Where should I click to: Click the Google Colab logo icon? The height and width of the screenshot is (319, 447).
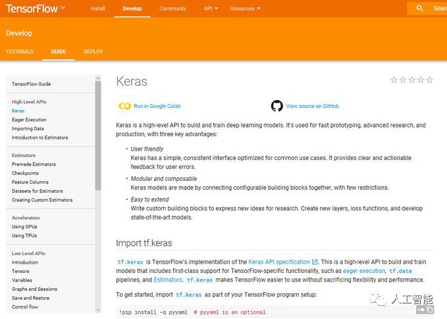point(124,106)
